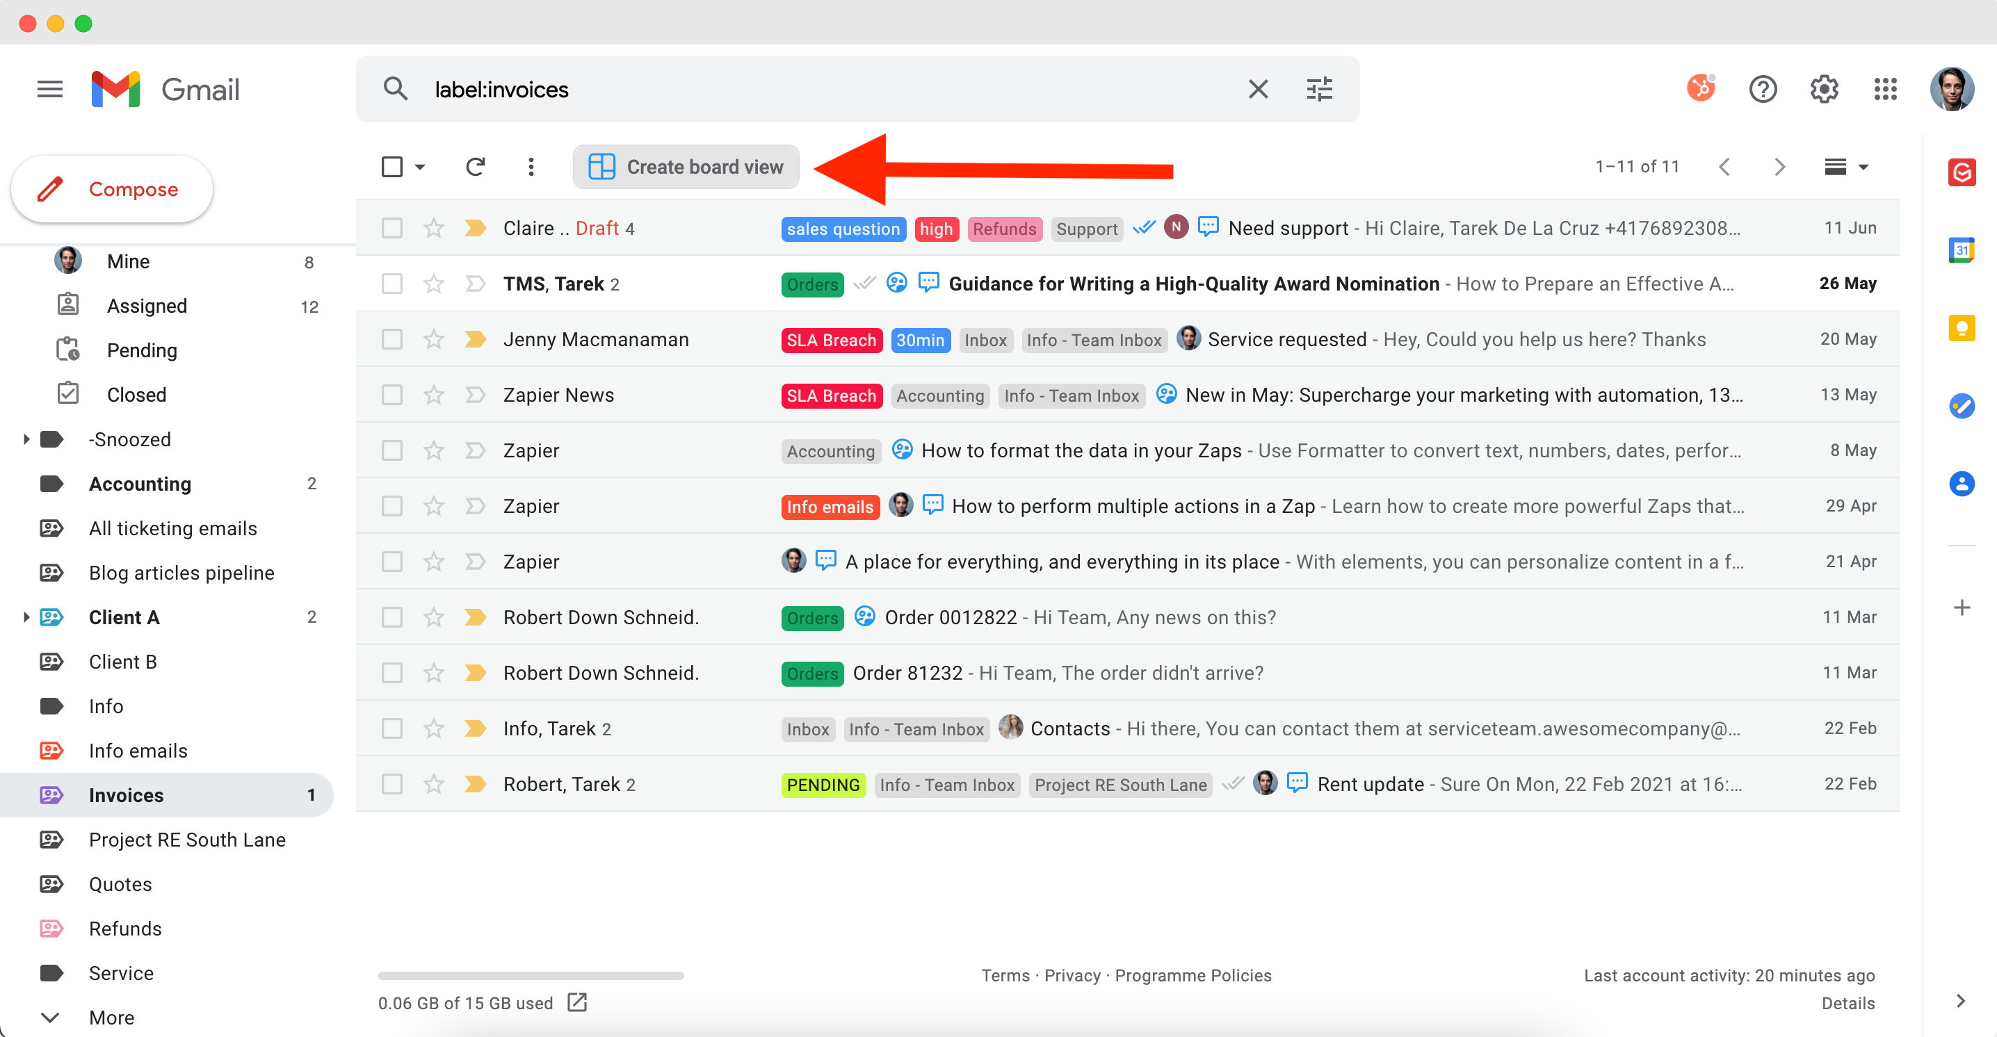
Task: Open the Pending sidebar view
Action: click(x=142, y=350)
